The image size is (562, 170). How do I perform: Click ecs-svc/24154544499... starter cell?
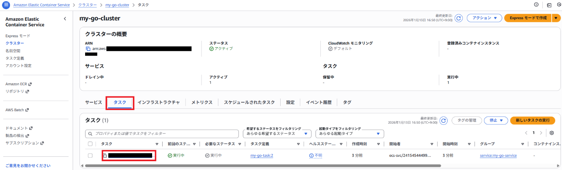410,156
